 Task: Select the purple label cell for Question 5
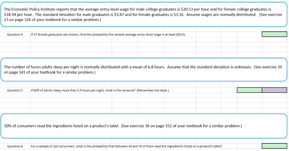coord(274,90)
